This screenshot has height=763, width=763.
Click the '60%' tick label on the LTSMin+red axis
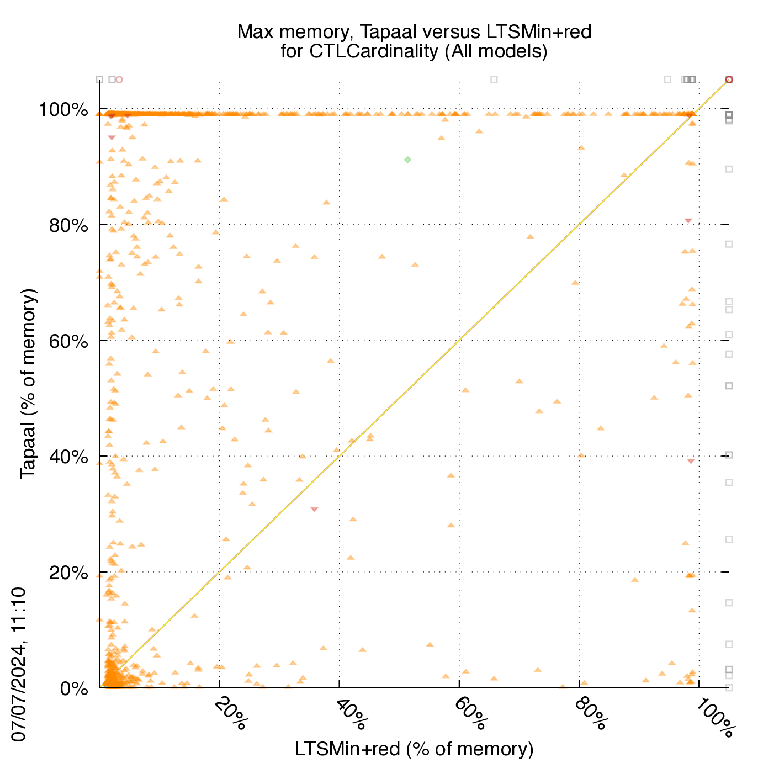click(x=471, y=713)
